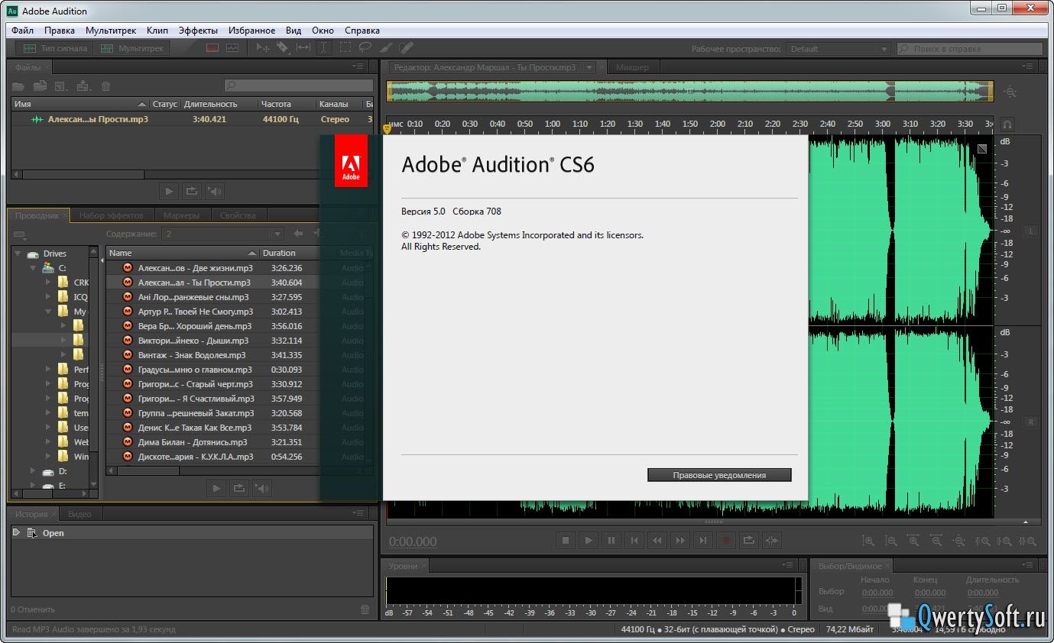Collapse the C: drive node
This screenshot has height=643, width=1054.
(x=33, y=268)
